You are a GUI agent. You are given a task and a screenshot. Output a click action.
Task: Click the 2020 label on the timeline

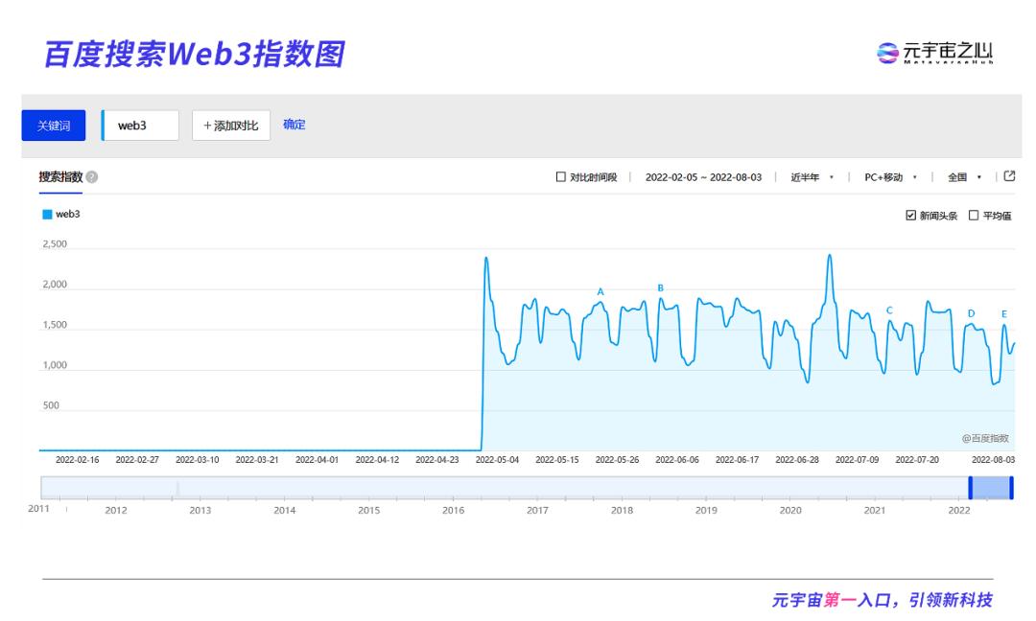(x=790, y=510)
